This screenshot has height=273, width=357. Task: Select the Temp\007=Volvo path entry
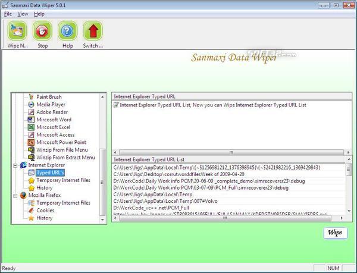click(165, 202)
